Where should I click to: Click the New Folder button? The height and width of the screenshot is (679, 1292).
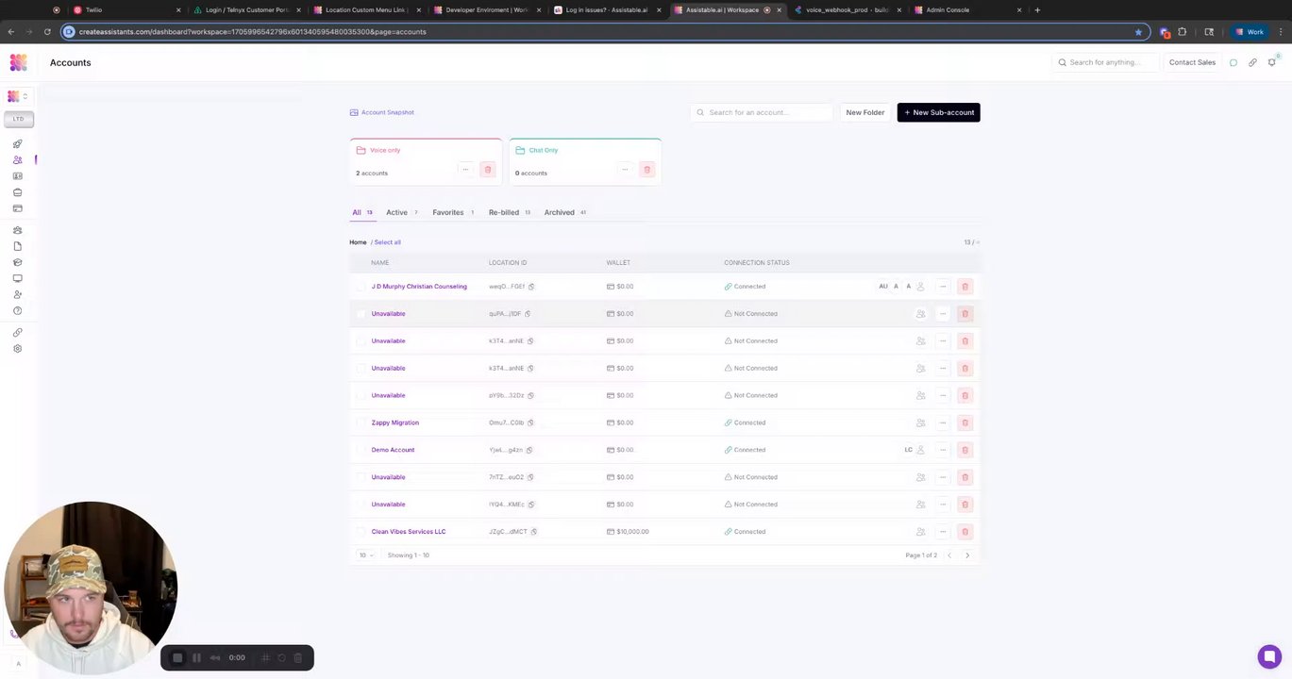click(x=865, y=112)
